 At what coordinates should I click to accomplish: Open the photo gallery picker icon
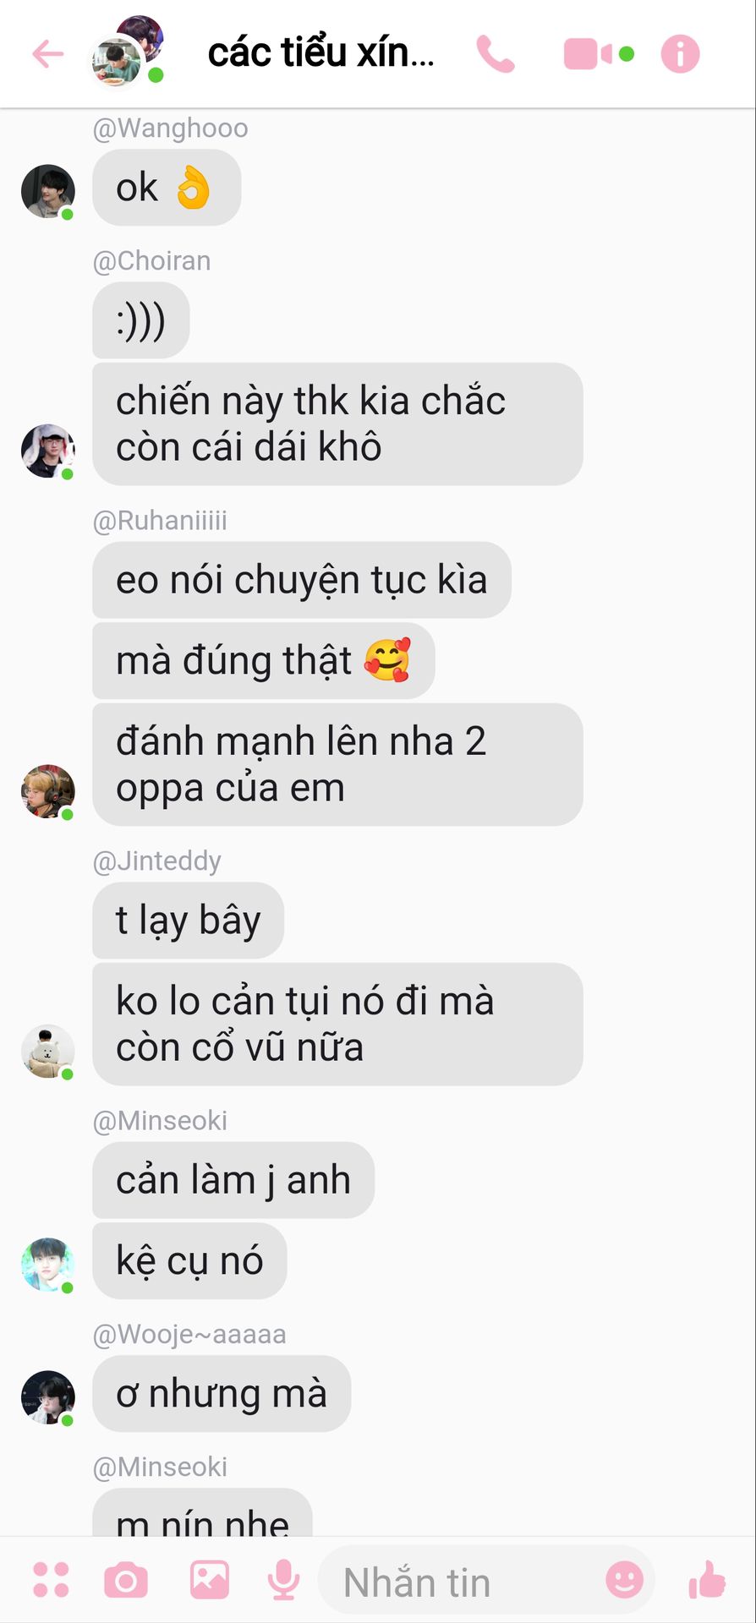point(210,1580)
